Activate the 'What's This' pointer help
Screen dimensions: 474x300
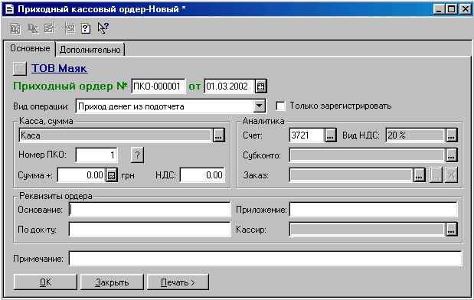pyautogui.click(x=103, y=28)
